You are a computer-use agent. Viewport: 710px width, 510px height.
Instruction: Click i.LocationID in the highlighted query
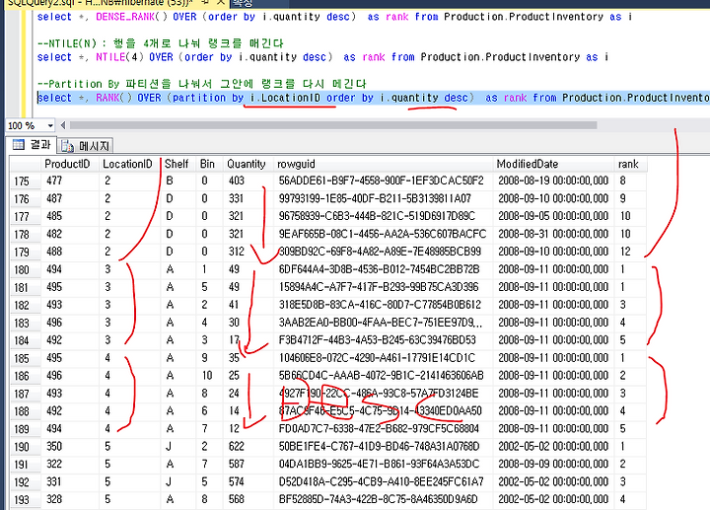(x=285, y=98)
